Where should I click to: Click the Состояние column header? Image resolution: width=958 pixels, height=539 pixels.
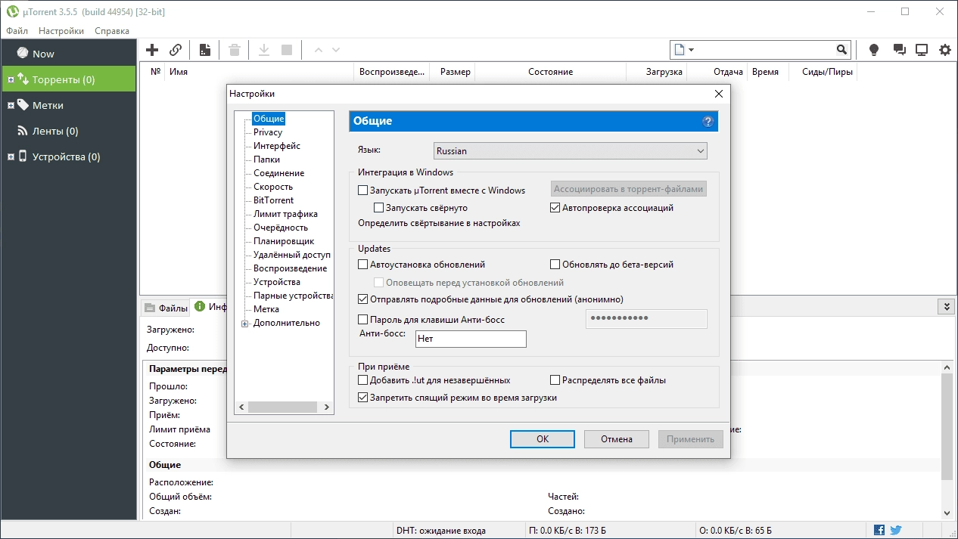click(x=550, y=72)
